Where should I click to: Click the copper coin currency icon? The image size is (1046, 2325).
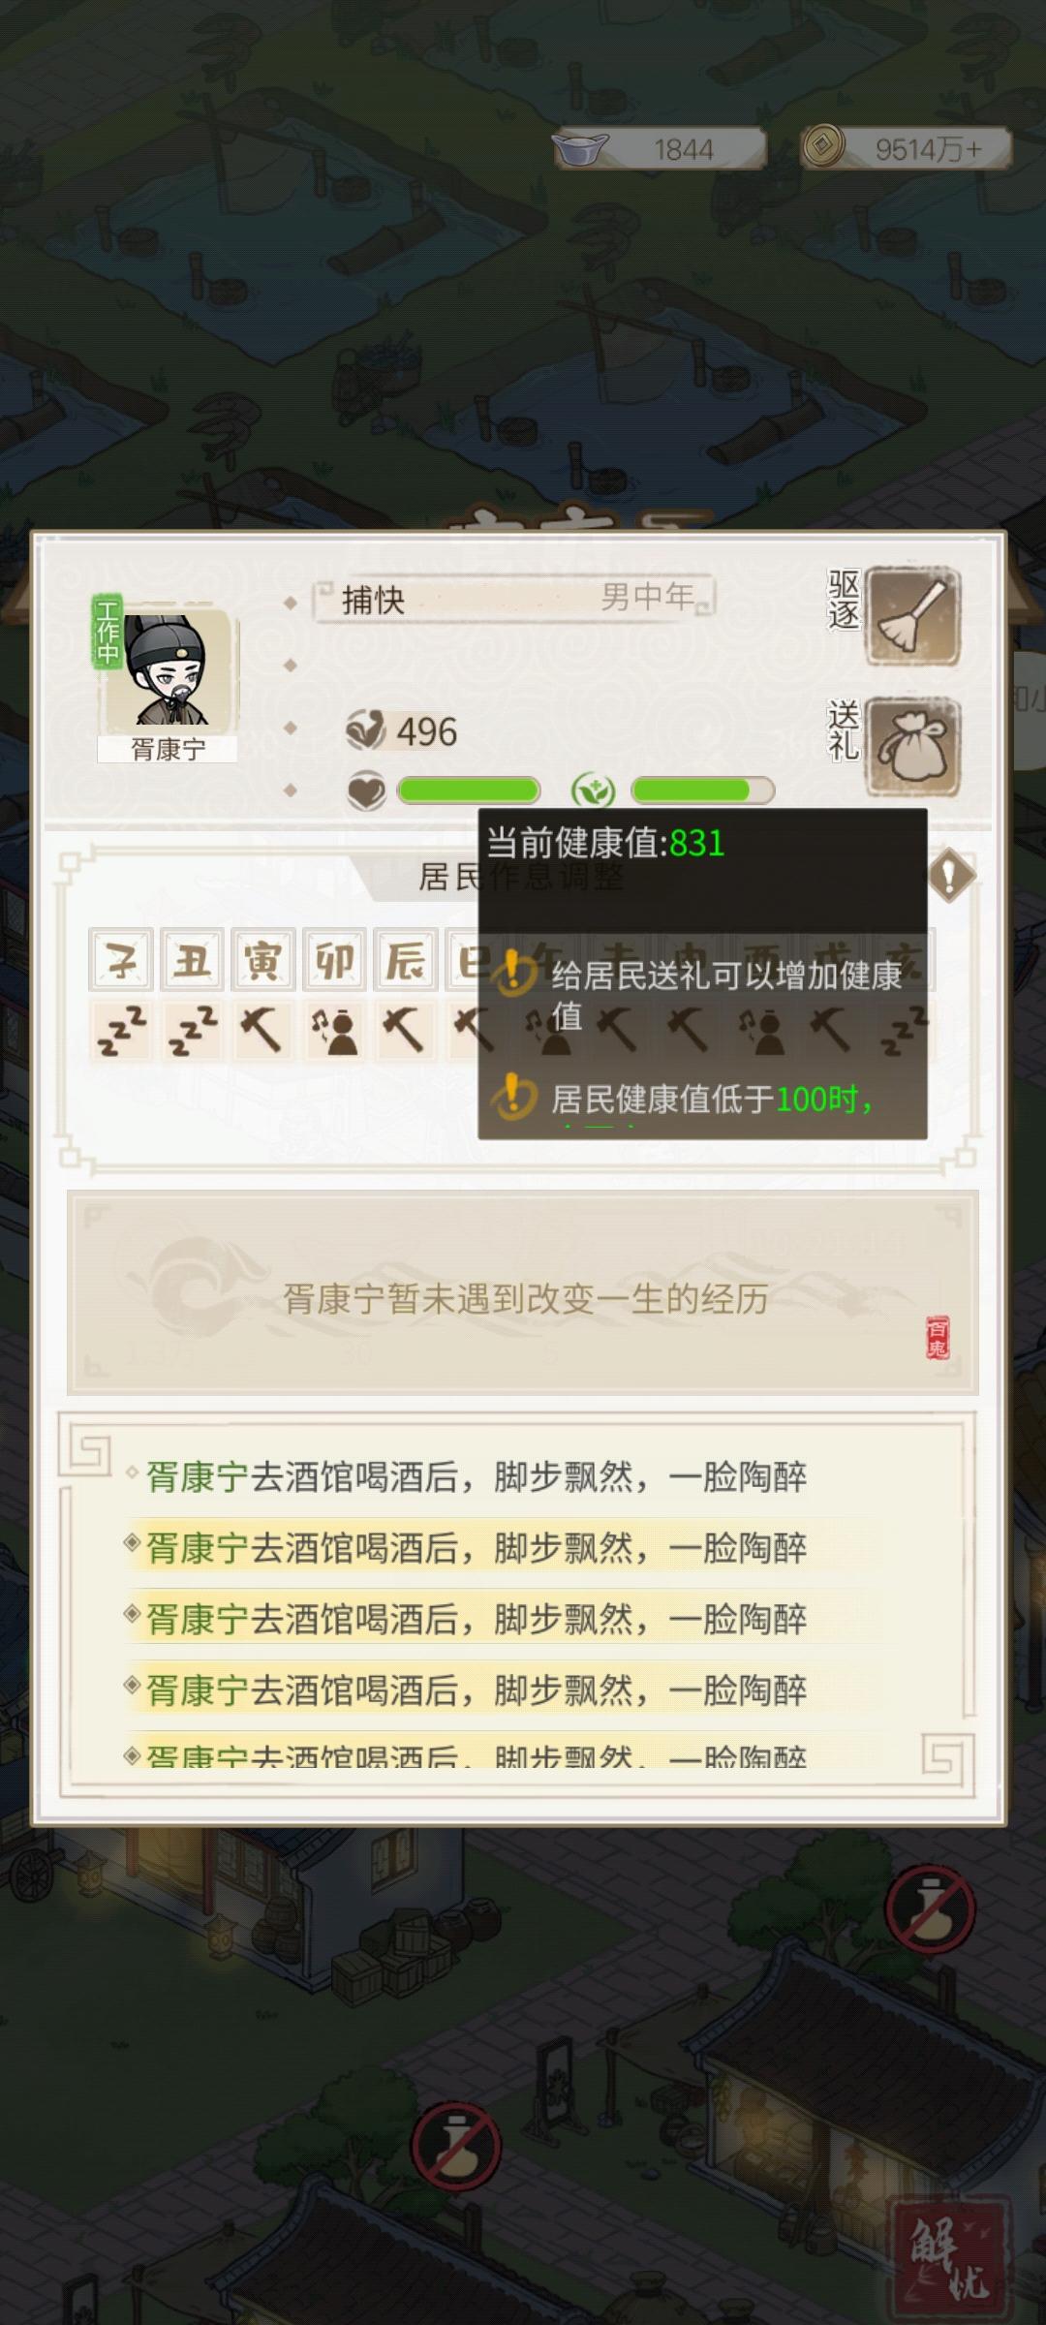823,147
